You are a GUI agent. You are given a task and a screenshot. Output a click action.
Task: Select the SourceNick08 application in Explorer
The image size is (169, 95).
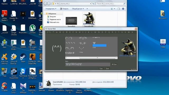[x=89, y=20]
